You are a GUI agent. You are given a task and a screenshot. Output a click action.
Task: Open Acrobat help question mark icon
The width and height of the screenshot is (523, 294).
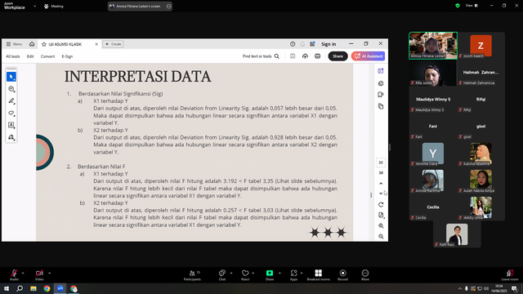click(293, 44)
